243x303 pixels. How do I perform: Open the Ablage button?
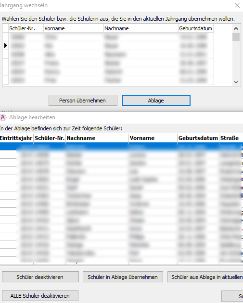click(x=156, y=101)
